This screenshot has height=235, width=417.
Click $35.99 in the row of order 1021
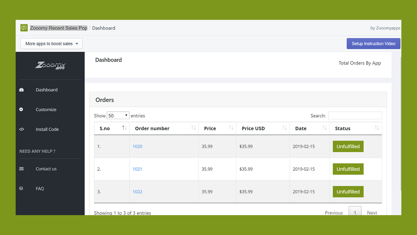[x=246, y=169]
